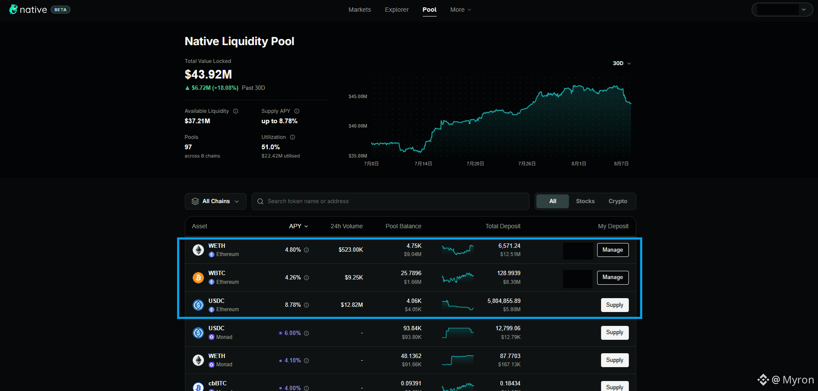Viewport: 818px width, 391px height.
Task: Show Available Liquidity info icon
Action: coord(236,111)
